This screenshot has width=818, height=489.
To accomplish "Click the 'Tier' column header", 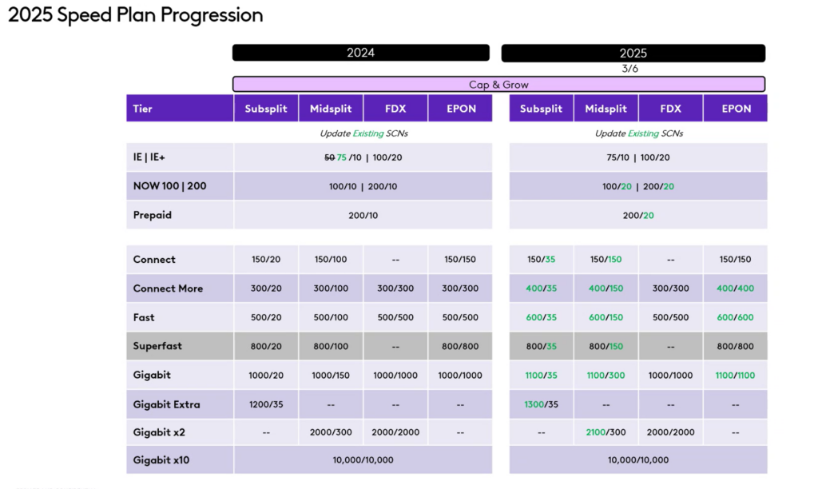I will click(180, 109).
